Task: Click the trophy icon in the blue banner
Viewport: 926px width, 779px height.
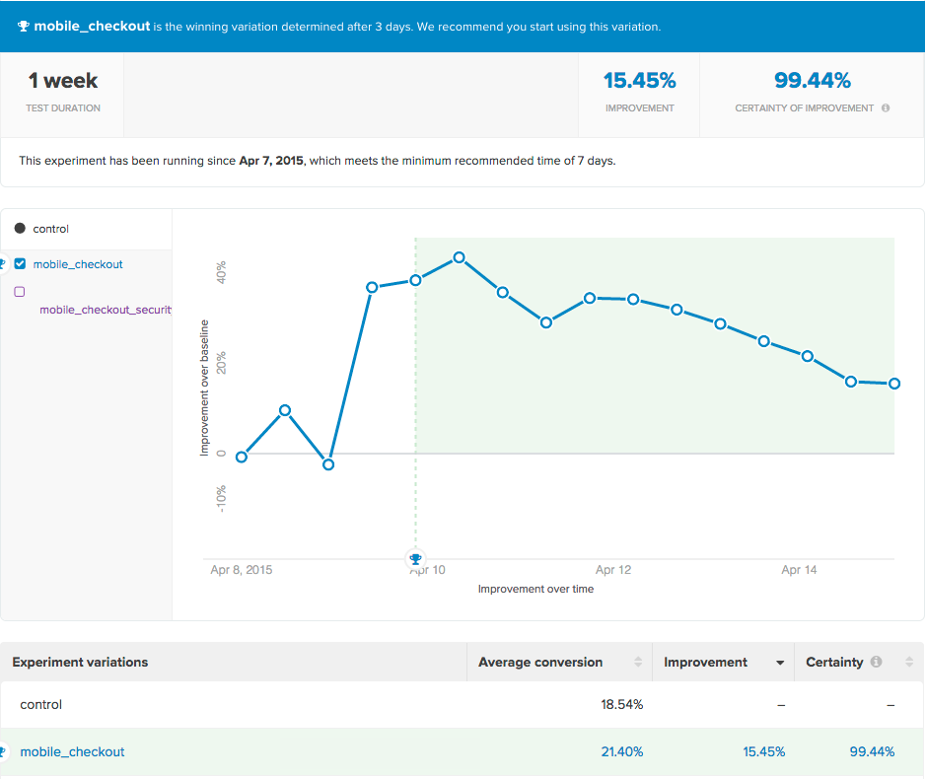Action: tap(23, 27)
